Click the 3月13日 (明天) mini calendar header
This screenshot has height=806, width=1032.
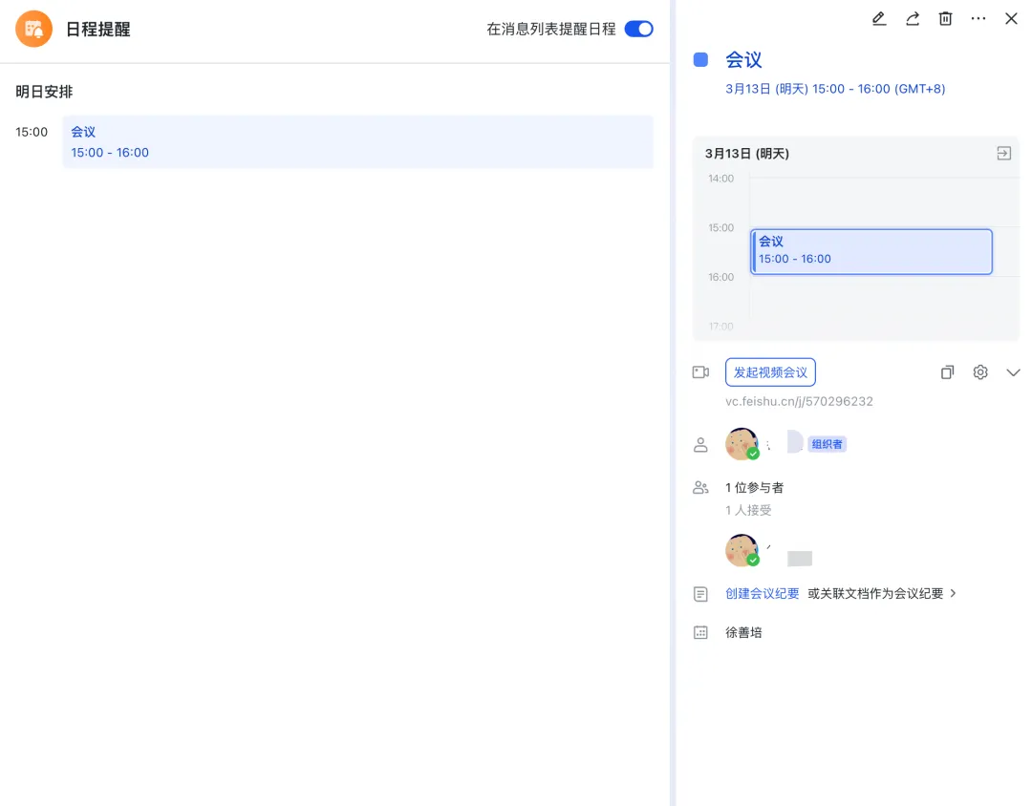click(x=747, y=154)
